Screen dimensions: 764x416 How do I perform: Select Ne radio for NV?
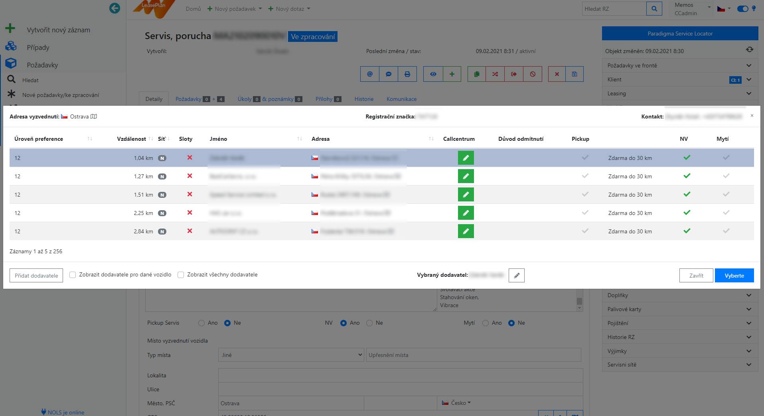coord(369,323)
